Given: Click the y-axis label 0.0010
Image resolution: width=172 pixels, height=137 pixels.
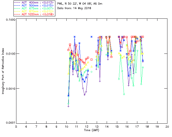Looking at the screenshot, I should point(10,89).
